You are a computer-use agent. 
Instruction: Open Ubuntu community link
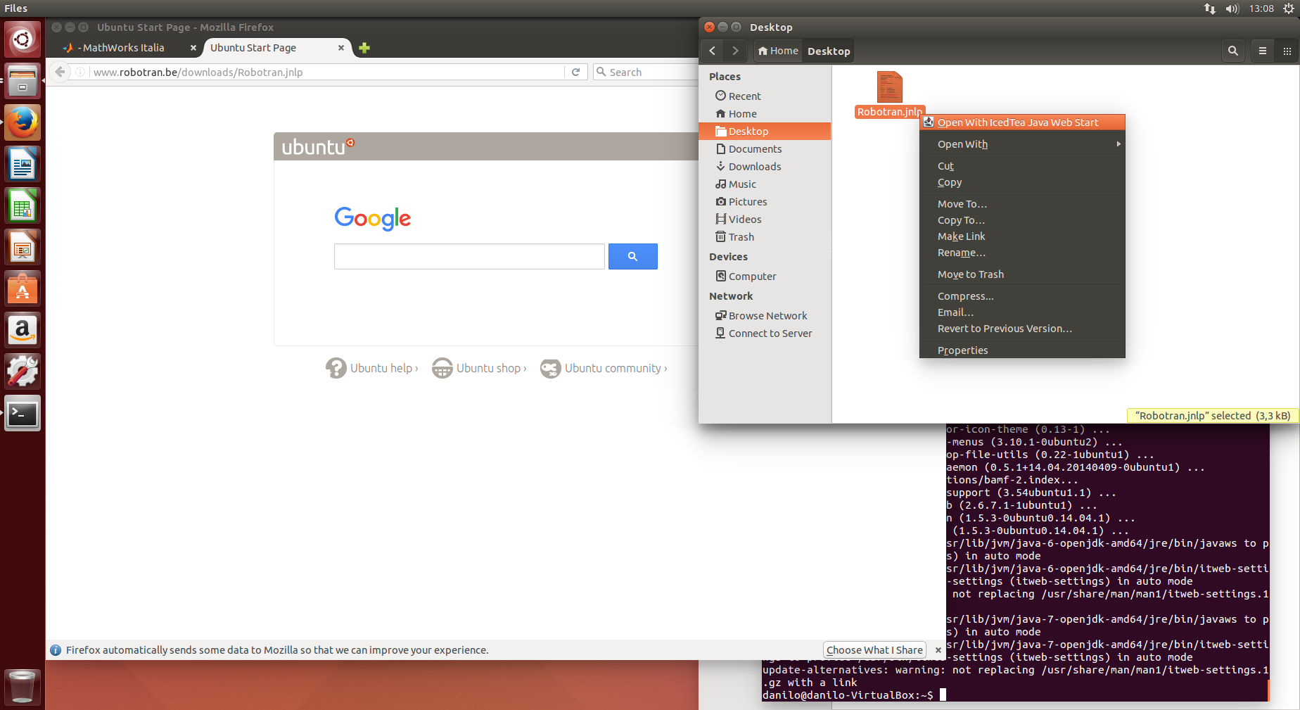[604, 368]
